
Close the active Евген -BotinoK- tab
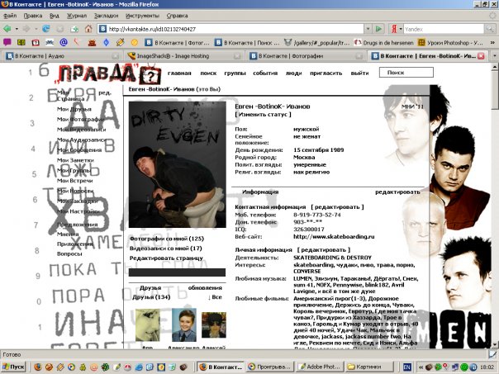point(481,56)
